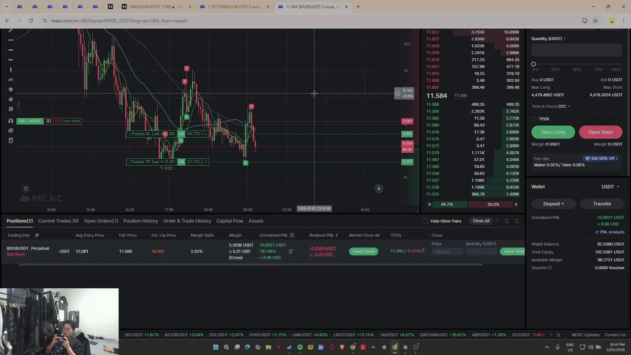Click the Close All button

(x=481, y=221)
